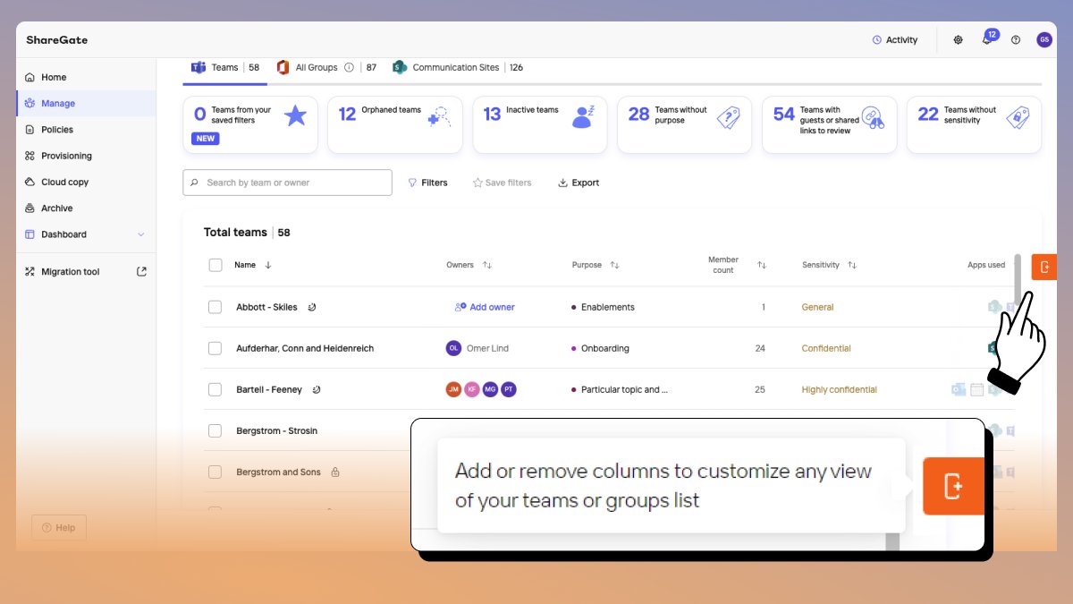Check the Abbott - Skiles row checkbox
Viewport: 1073px width, 604px height.
(215, 307)
